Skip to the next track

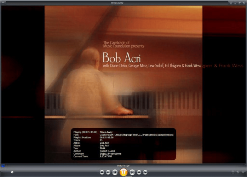tap(132, 172)
